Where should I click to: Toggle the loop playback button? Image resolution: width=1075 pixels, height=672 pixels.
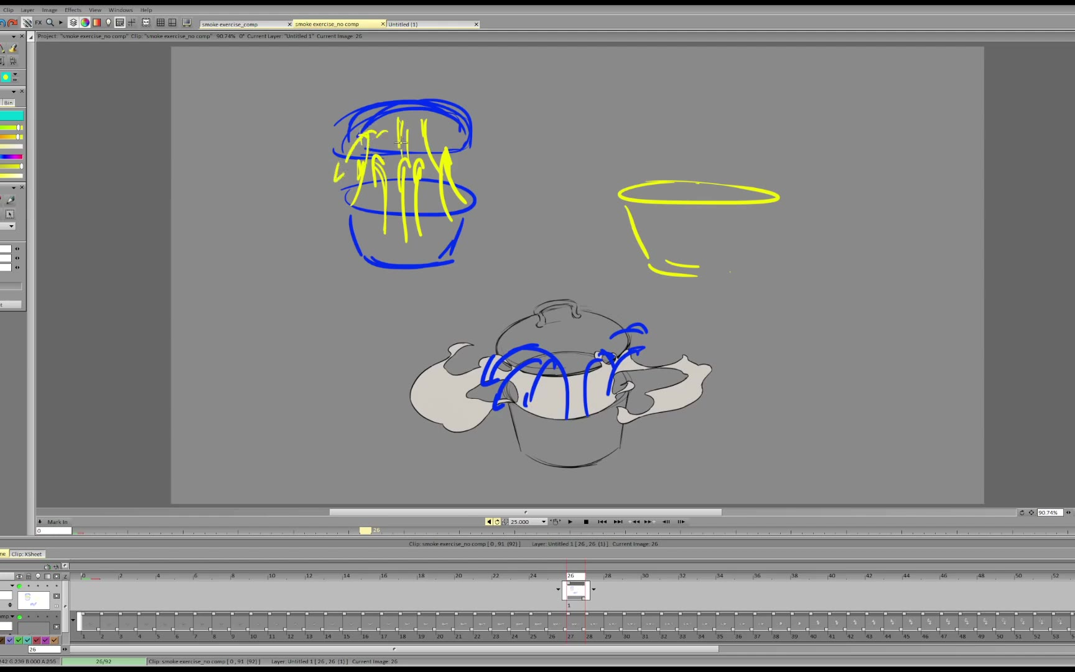pyautogui.click(x=497, y=522)
